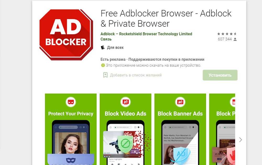
Task: Open Adblock – Rocketshield Browser Technology Limited link
Action: (x=146, y=34)
